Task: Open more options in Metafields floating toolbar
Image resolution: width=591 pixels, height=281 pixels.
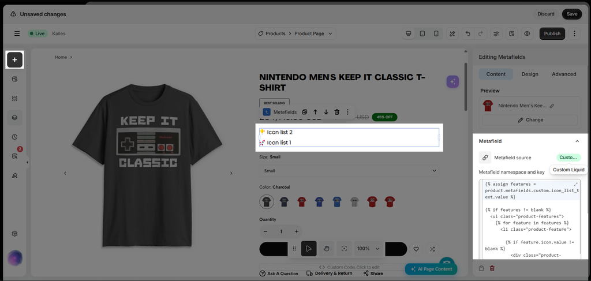Action: (x=347, y=112)
